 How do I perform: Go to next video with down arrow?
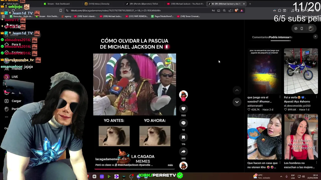pos(237,102)
